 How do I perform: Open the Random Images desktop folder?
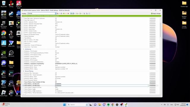coord(184,15)
